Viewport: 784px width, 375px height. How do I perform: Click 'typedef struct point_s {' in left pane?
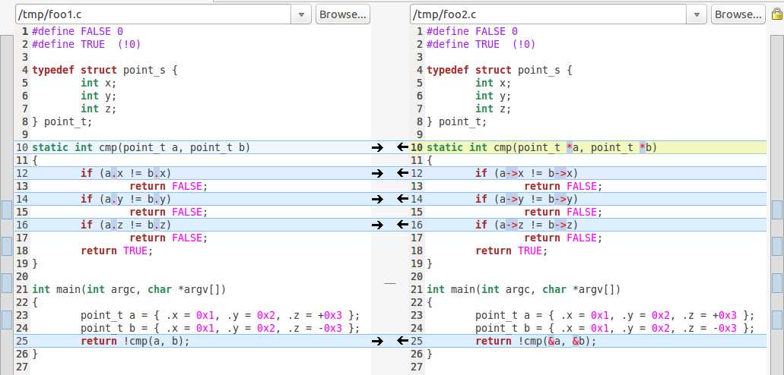point(104,70)
